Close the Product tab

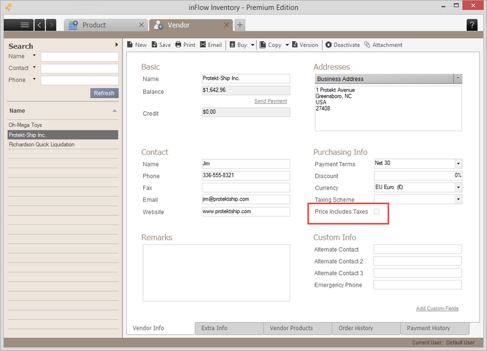pos(142,25)
